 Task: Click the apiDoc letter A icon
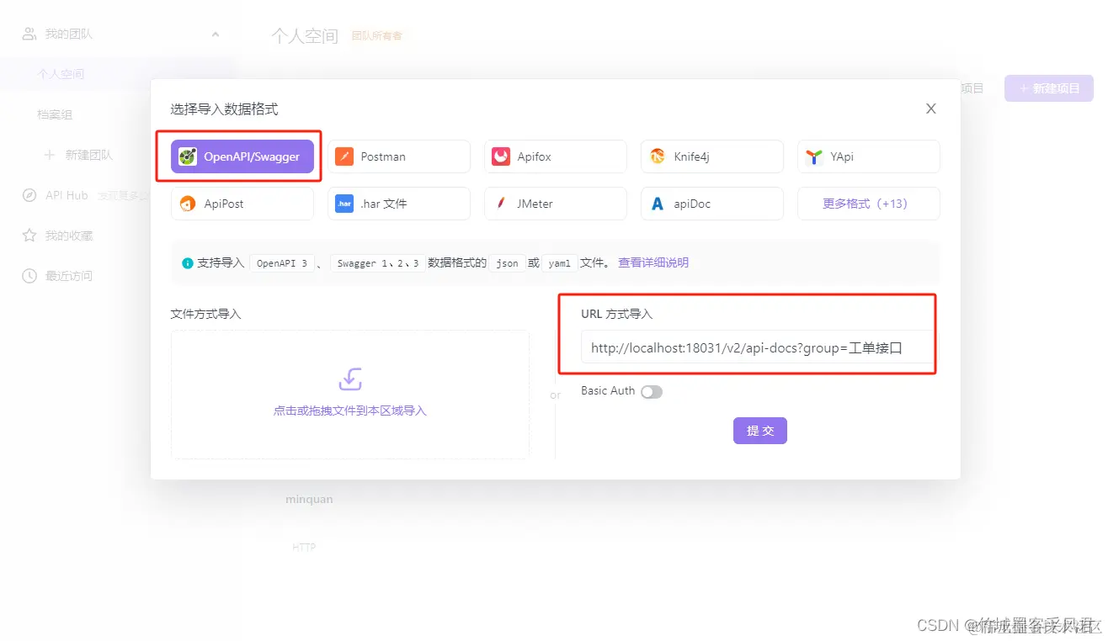(658, 204)
